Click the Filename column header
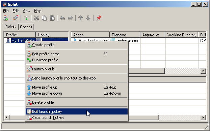The width and height of the screenshot is (210, 131). (x=125, y=35)
